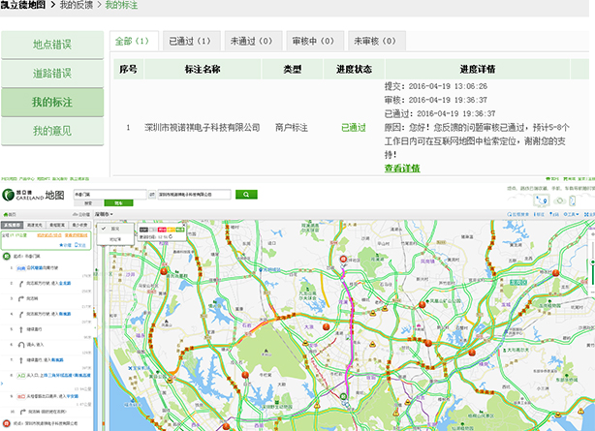Viewport: 595px width, 431px height.
Task: Click the 入口 entrance icon in step 8
Action: 21,376
